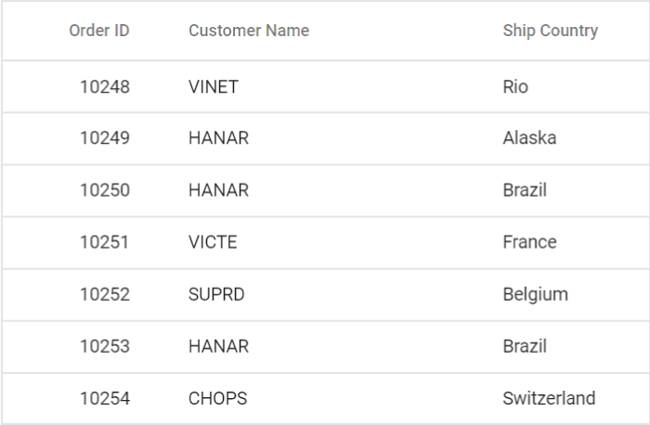Select order ID 10253 cell
The width and height of the screenshot is (650, 425).
coord(105,346)
